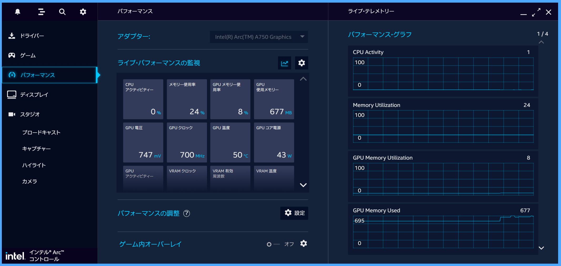Click the VRAM クロック tile
This screenshot has height=266, width=561.
click(x=187, y=178)
